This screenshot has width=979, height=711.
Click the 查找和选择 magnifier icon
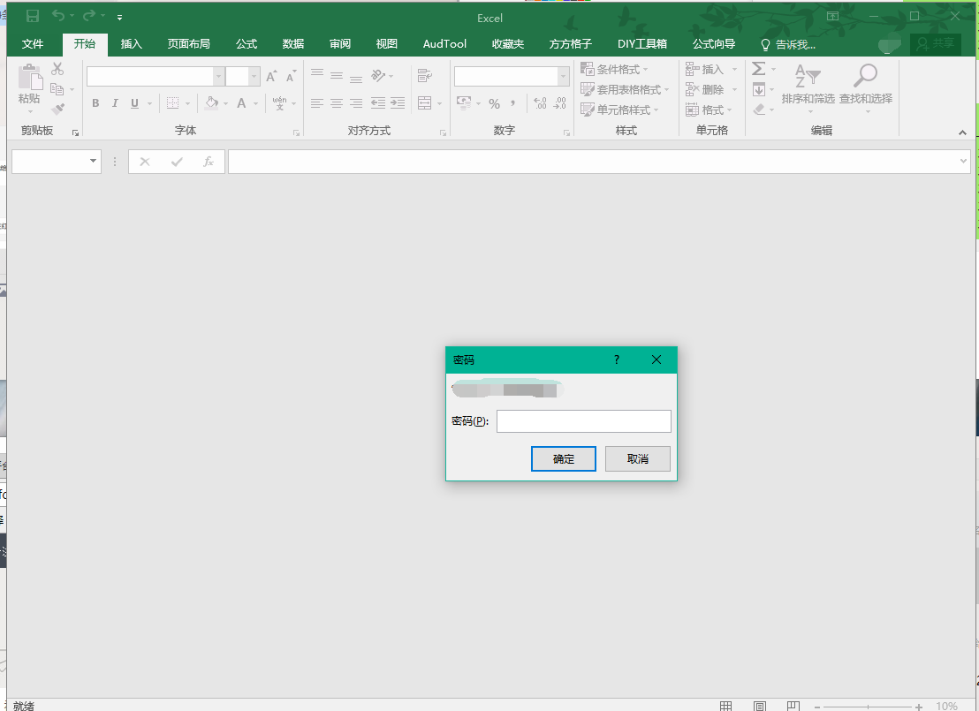[865, 77]
